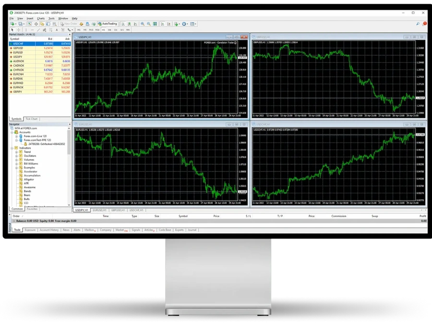Expand the Bill Williams folder
The image size is (432, 323).
pyautogui.click(x=16, y=164)
